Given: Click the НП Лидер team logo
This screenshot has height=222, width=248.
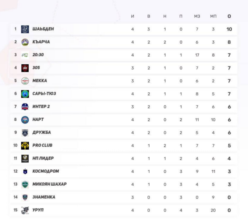Looking at the screenshot, I should tap(25, 158).
